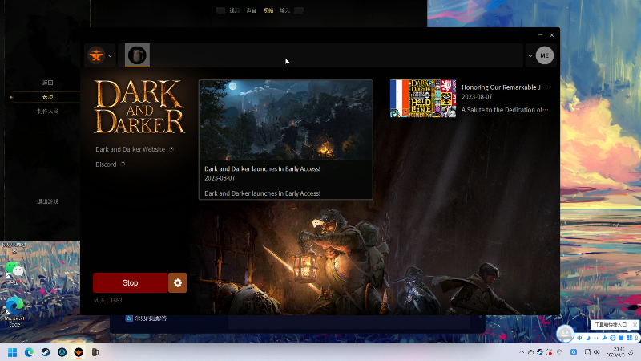Image resolution: width=641 pixels, height=361 pixels.
Task: Click 'A Salute to the Dedication of…' text
Action: [x=505, y=110]
